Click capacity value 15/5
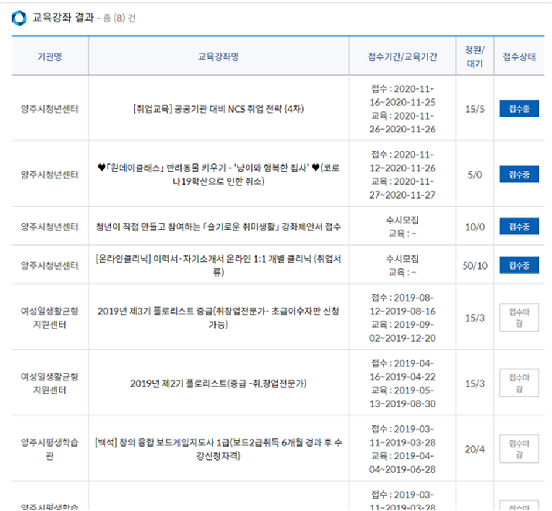 coord(475,109)
